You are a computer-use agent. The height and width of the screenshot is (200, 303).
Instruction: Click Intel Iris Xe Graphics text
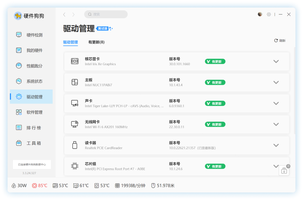(100, 64)
